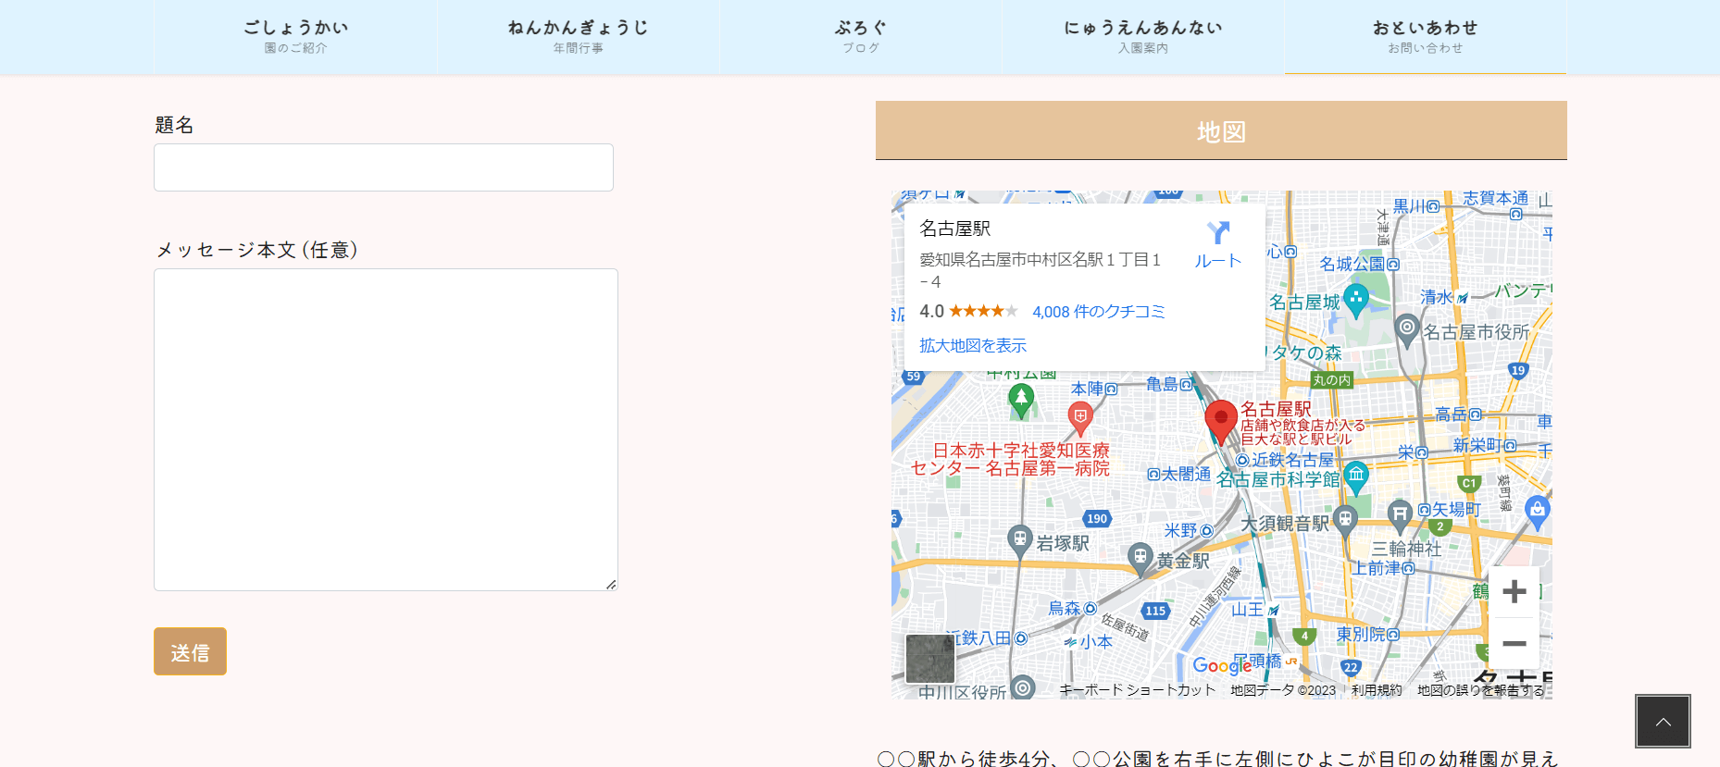Click the 大須観音駅 station marker icon
This screenshot has width=1720, height=767.
pos(1345,522)
